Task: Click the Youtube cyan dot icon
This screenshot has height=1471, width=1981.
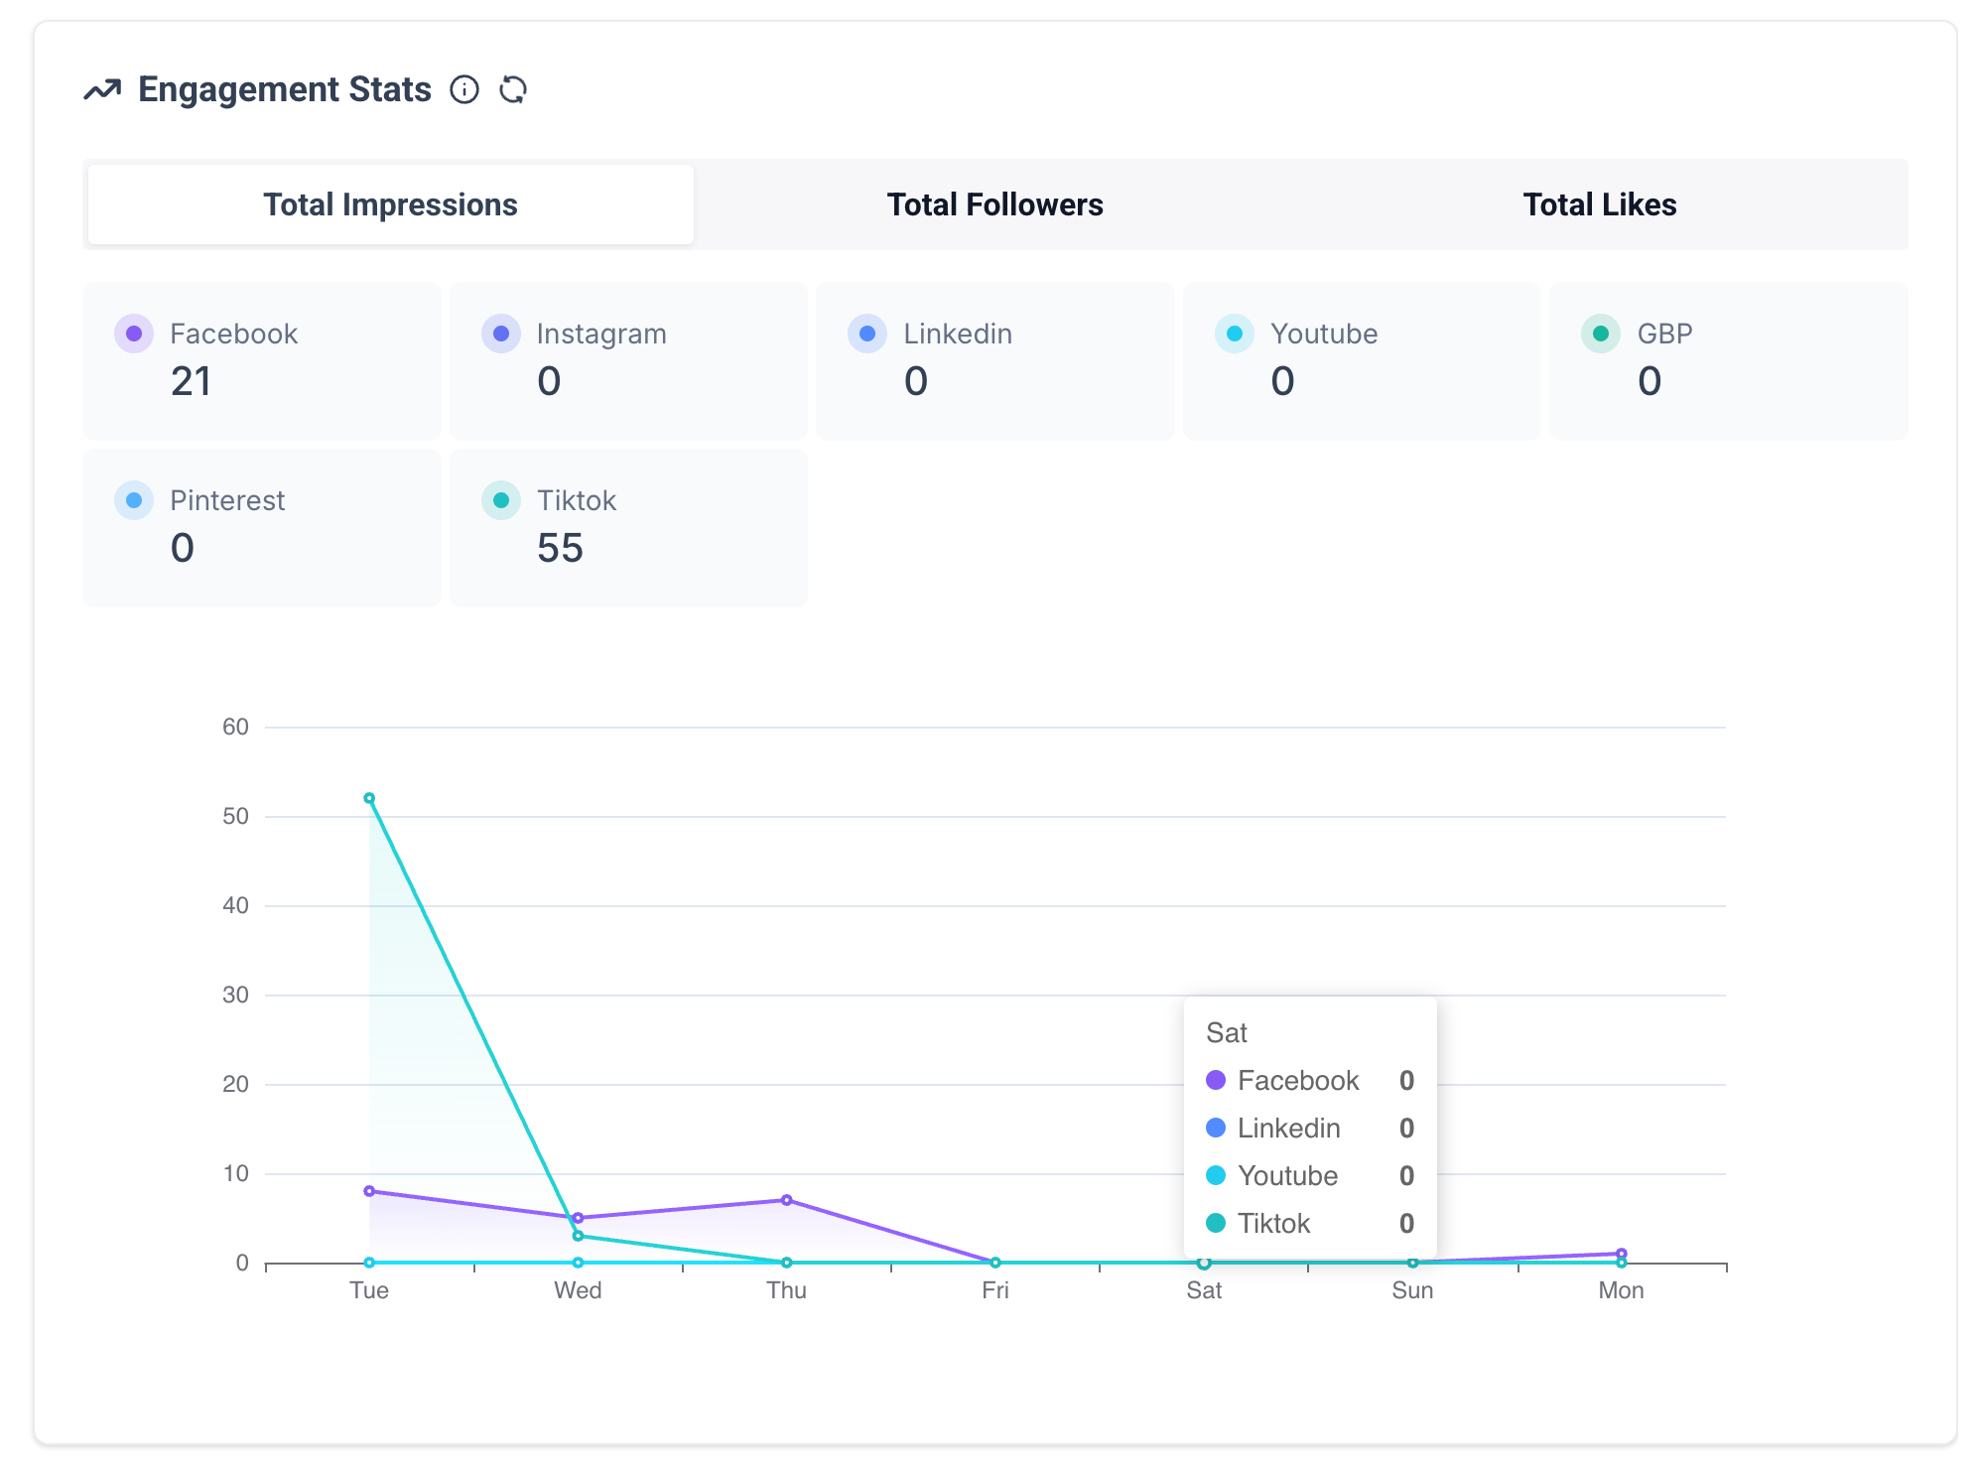Action: pos(1235,334)
